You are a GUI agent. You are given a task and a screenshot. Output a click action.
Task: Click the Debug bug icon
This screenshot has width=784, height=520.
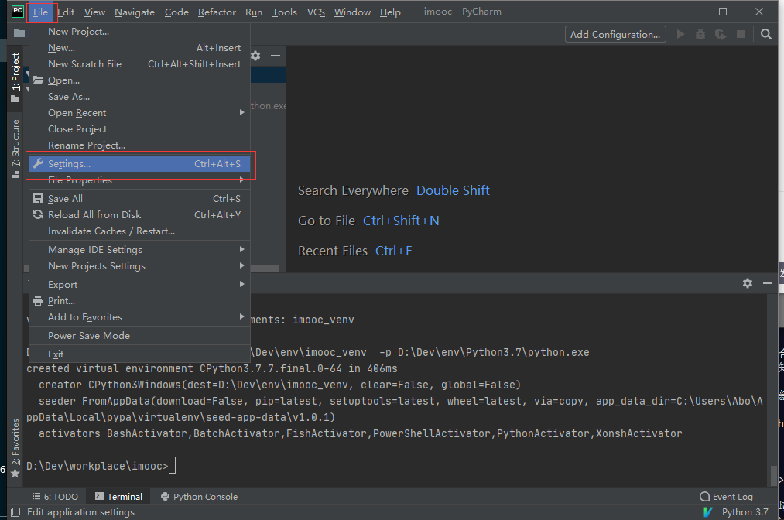click(700, 34)
